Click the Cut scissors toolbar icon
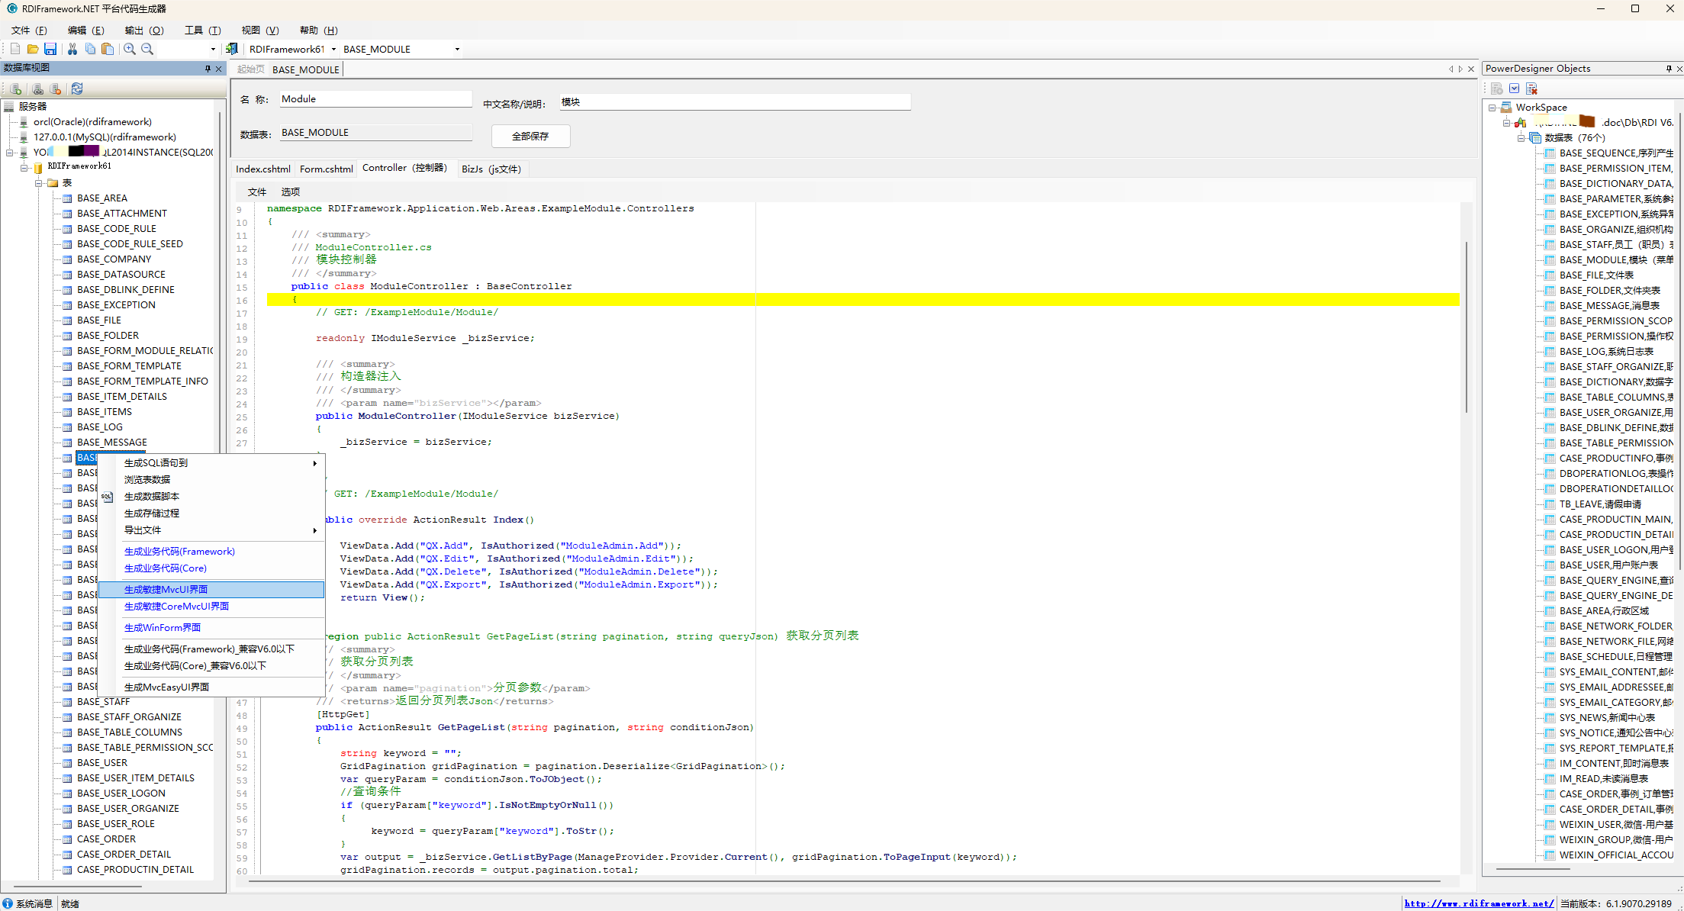 72,49
